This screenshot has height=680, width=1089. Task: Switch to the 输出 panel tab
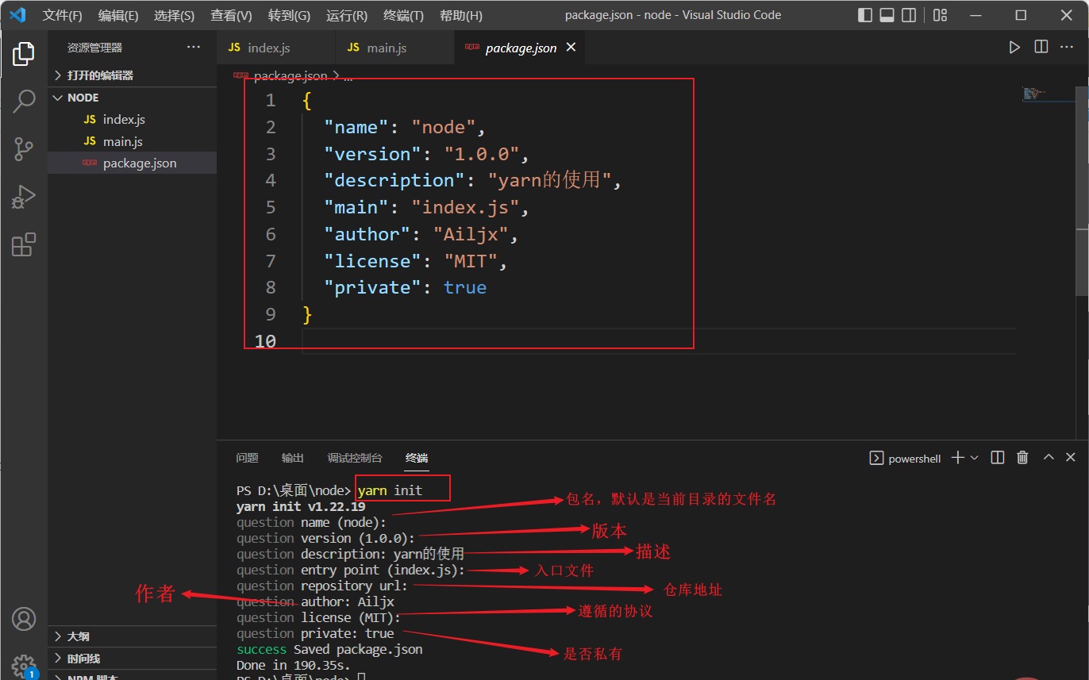(x=293, y=458)
